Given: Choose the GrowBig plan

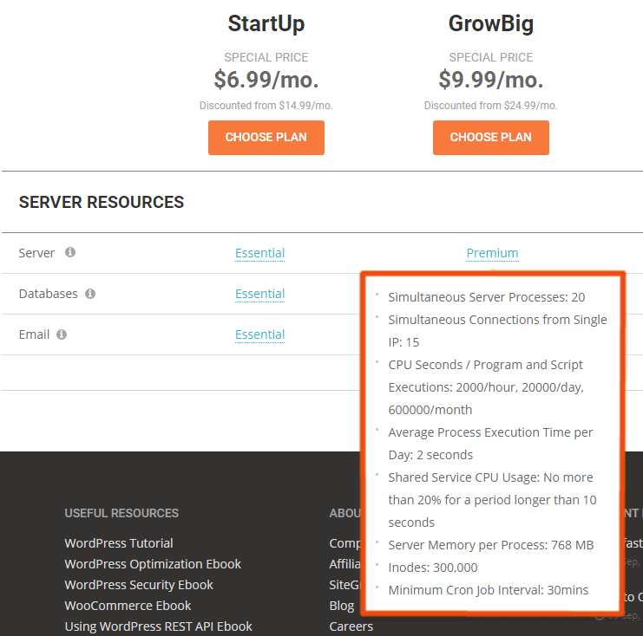Looking at the screenshot, I should pyautogui.click(x=491, y=138).
